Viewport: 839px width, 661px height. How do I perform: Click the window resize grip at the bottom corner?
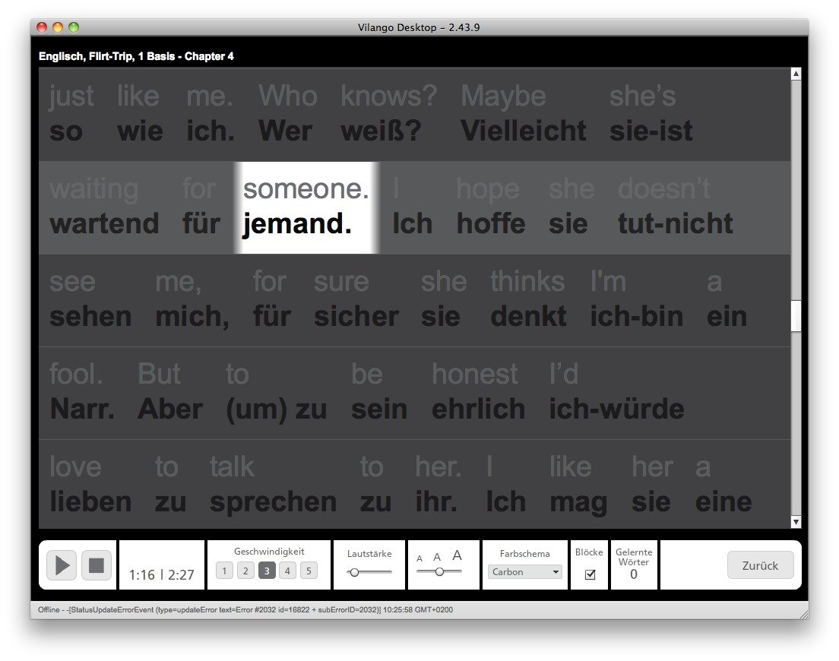(x=803, y=613)
